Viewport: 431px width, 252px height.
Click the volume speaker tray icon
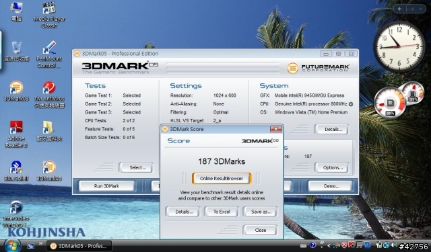[x=394, y=245]
